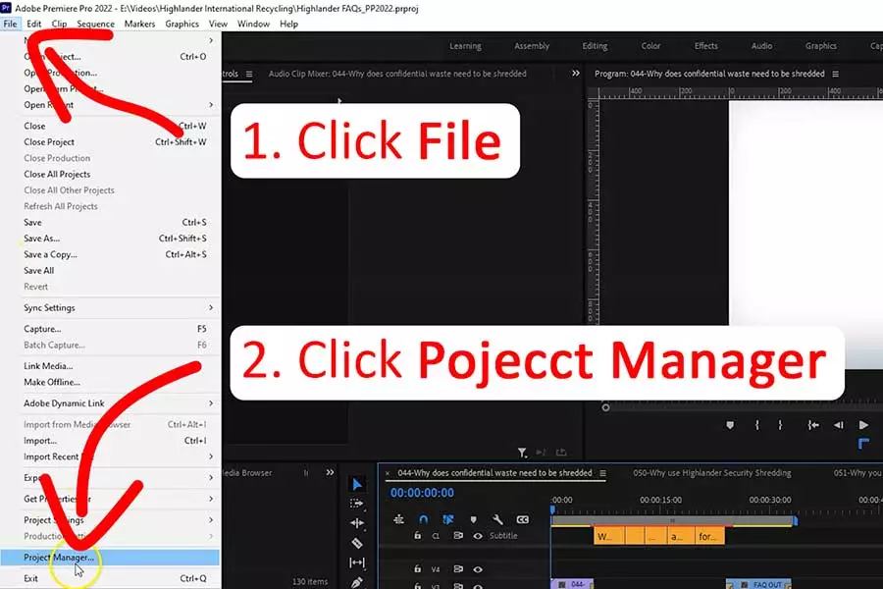Choose the Ripple Edit tool
Screen dimensions: 883x589
click(x=357, y=523)
